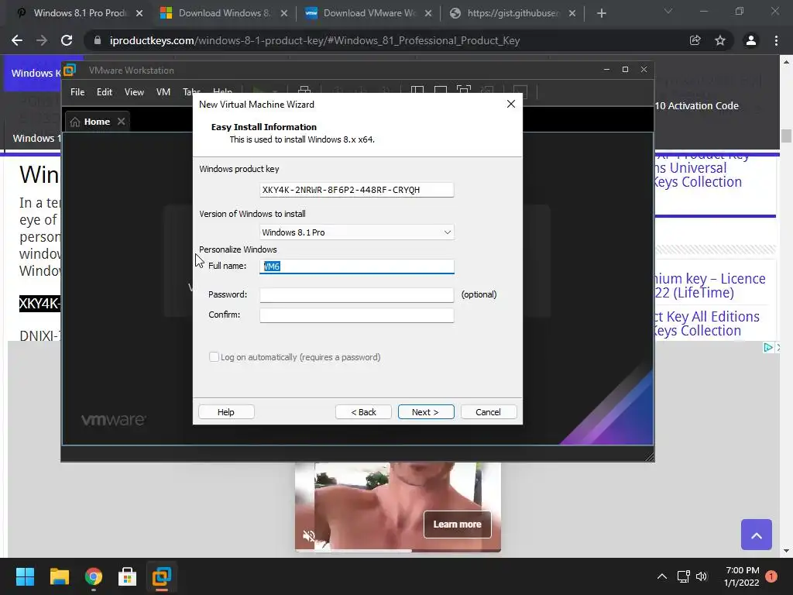Unmute the video advertisement
This screenshot has height=595, width=793.
[x=308, y=536]
